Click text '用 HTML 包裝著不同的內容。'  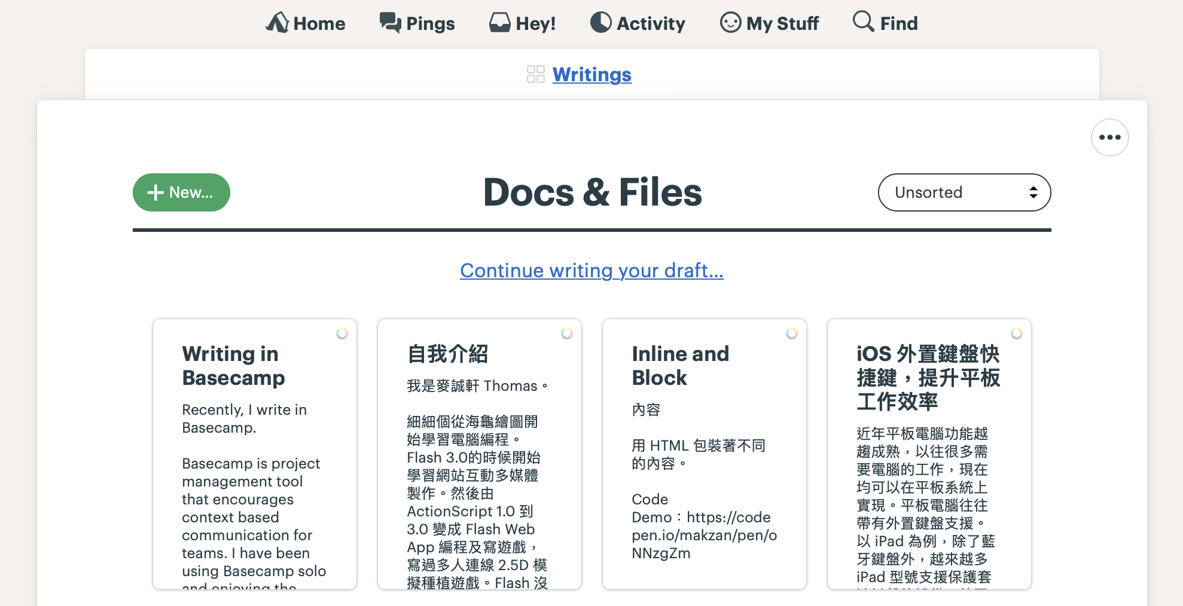coord(699,454)
